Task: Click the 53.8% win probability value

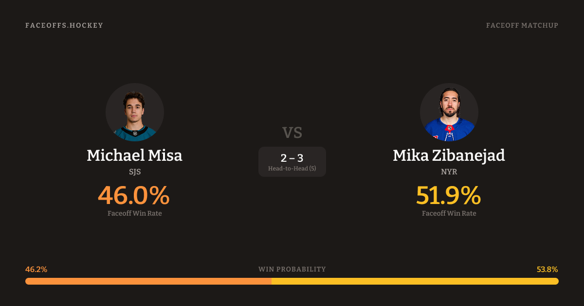Action: [547, 270]
